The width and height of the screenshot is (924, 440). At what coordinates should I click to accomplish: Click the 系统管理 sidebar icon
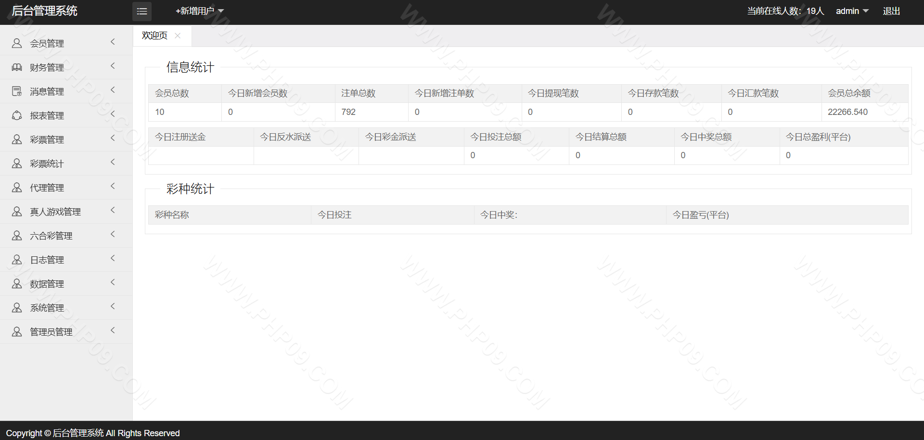click(x=17, y=308)
